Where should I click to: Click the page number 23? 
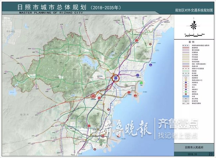(210, 154)
